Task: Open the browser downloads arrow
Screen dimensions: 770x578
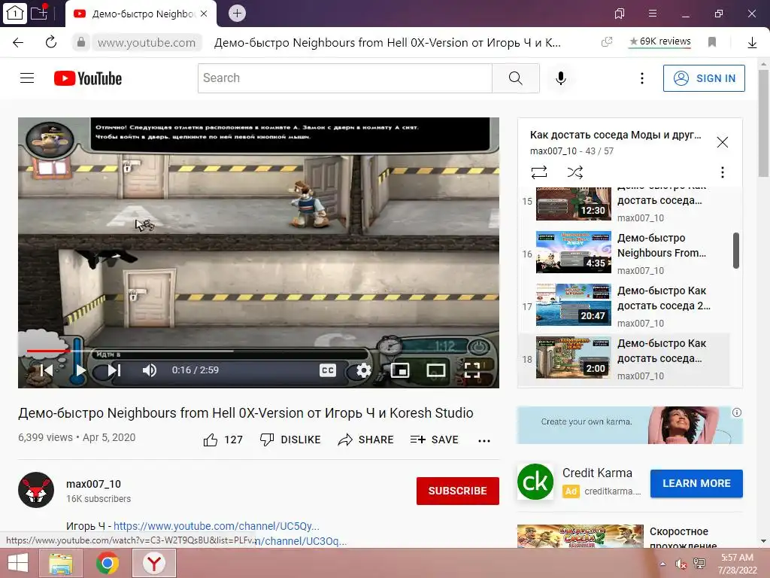Action: [752, 43]
